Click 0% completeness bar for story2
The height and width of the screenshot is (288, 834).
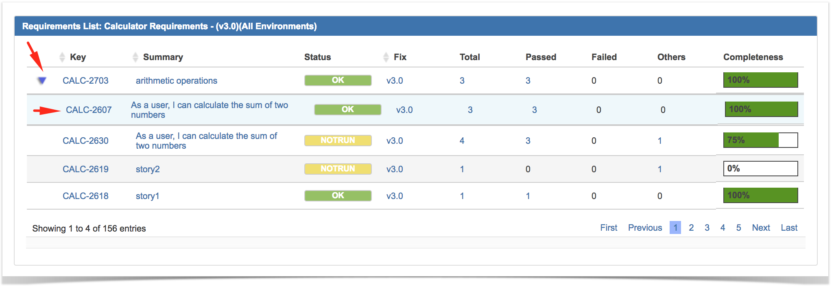tap(760, 169)
